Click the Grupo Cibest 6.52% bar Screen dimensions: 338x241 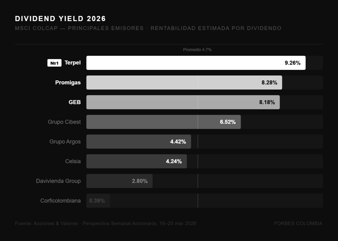[163, 122]
